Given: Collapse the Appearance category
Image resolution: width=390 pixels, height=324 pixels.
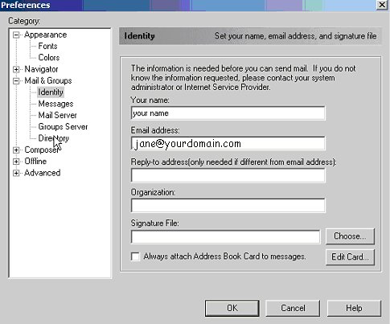Looking at the screenshot, I should tap(16, 35).
